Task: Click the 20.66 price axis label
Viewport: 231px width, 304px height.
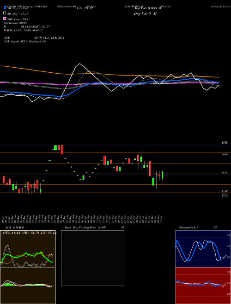Action: coord(225,154)
